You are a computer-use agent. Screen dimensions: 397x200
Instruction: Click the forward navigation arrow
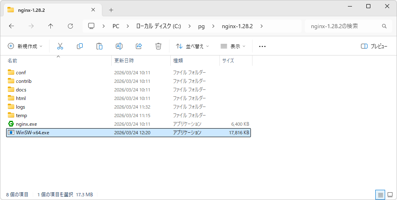(x=31, y=26)
